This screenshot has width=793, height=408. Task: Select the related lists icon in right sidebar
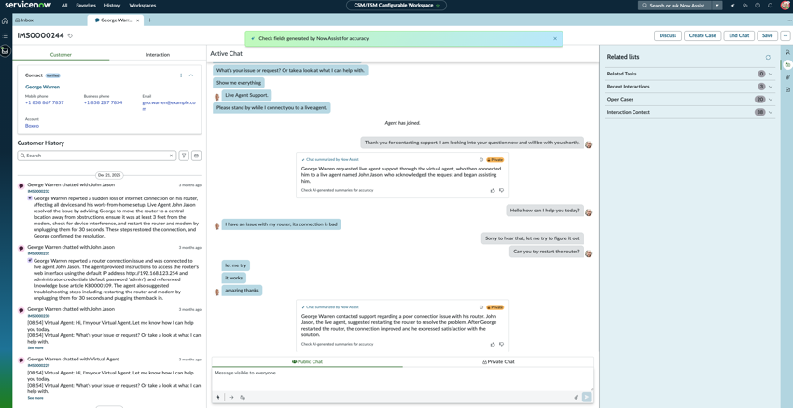tap(787, 64)
